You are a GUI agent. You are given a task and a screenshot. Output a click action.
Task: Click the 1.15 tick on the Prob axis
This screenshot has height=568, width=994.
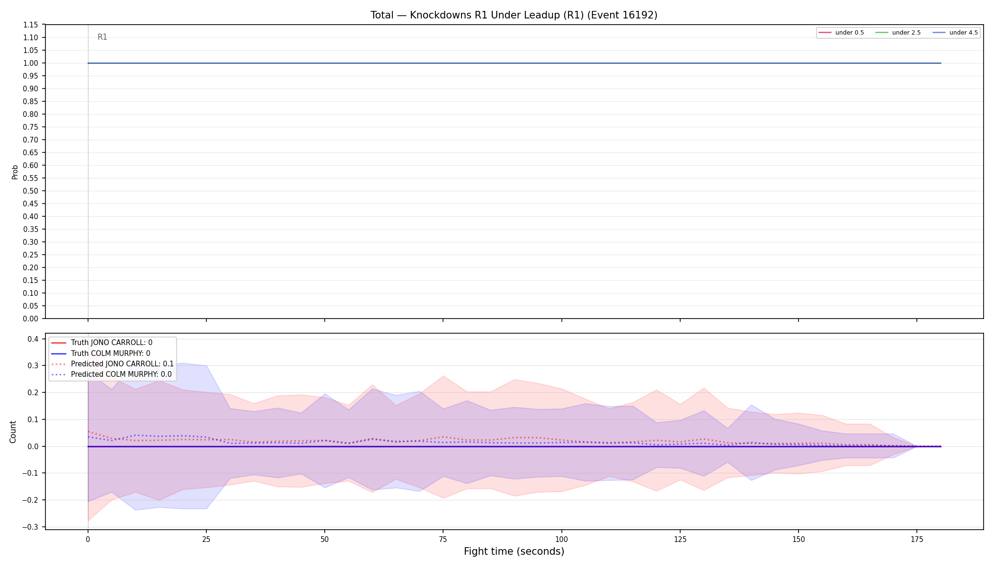pyautogui.click(x=31, y=25)
